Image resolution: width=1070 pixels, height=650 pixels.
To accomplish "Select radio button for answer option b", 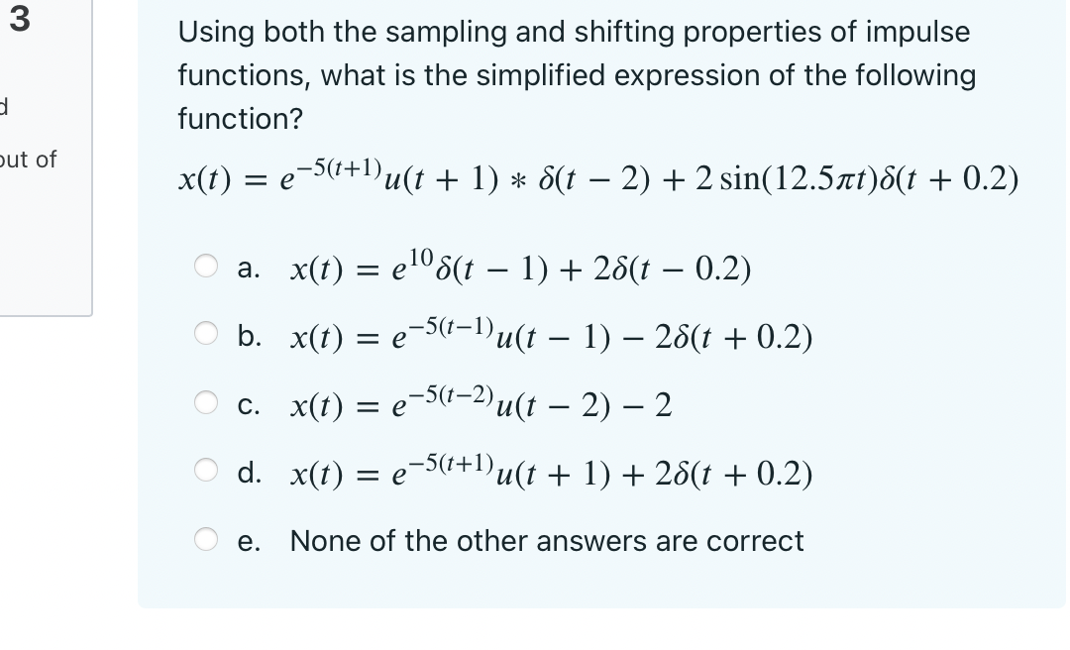I will click(x=205, y=334).
